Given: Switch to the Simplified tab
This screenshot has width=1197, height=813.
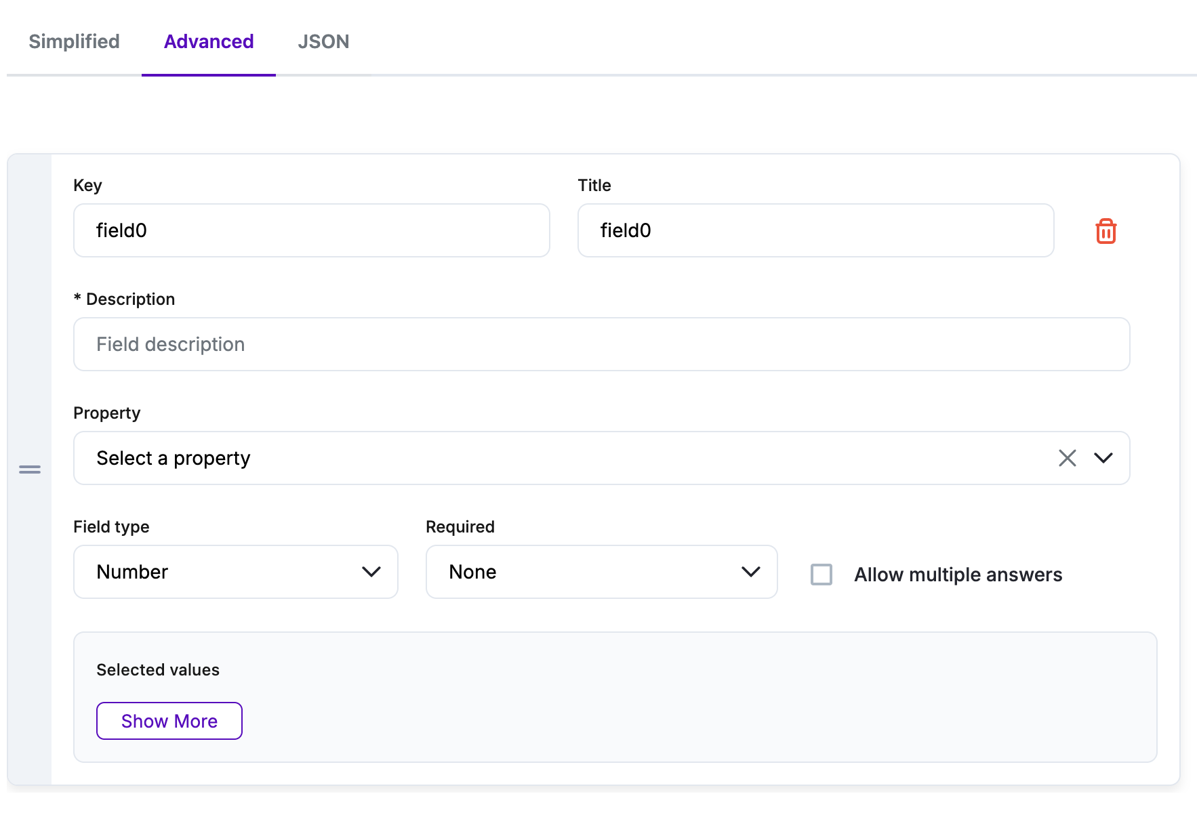Looking at the screenshot, I should tap(74, 41).
